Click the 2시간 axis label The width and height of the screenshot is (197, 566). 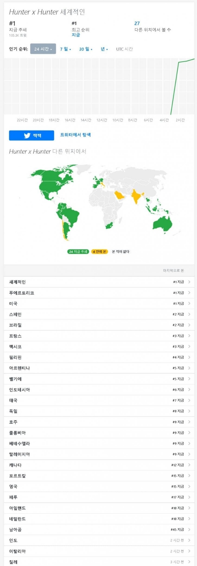coord(180,120)
